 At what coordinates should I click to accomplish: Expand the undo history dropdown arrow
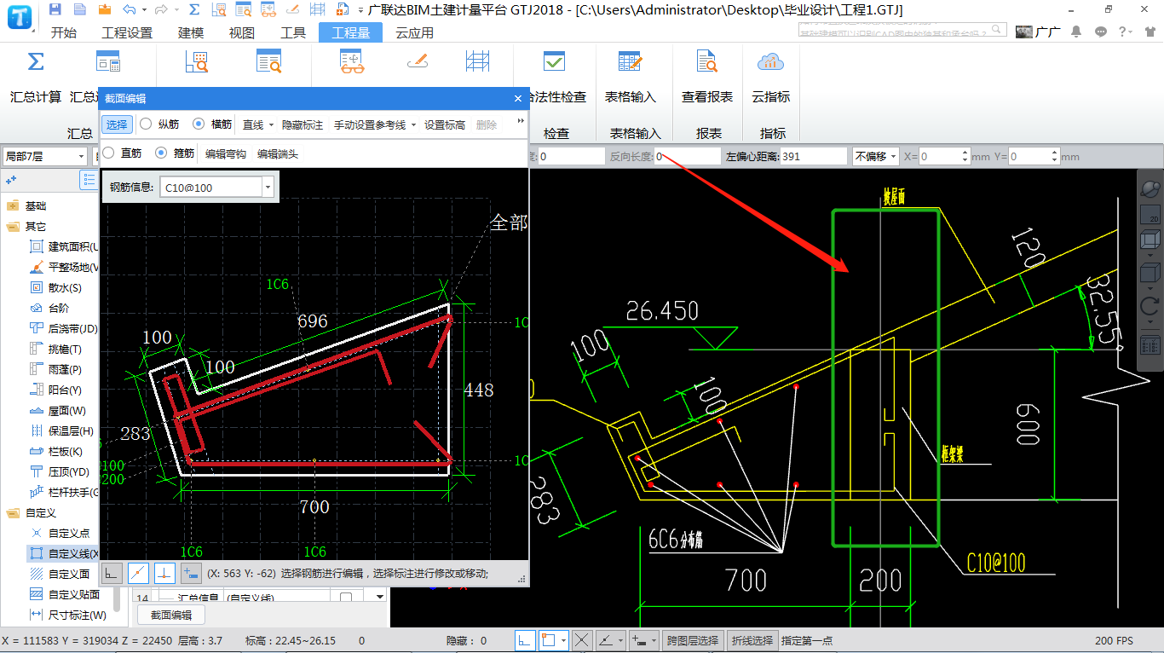tap(144, 10)
